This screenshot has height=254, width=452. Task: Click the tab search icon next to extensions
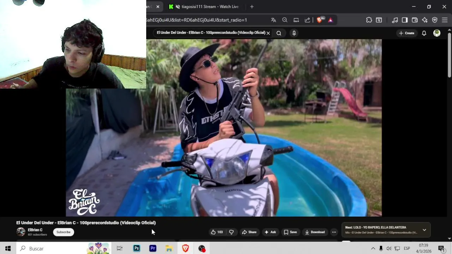[x=379, y=20]
